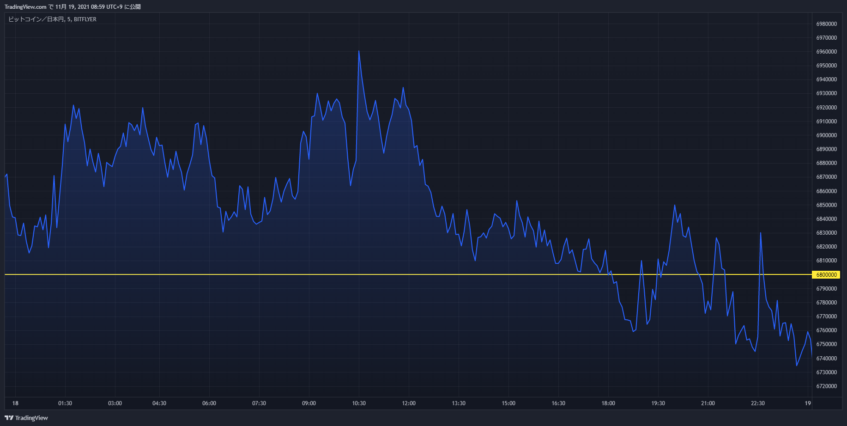This screenshot has height=426, width=847.
Task: Click the 6810000 price axis label
Action: click(827, 261)
